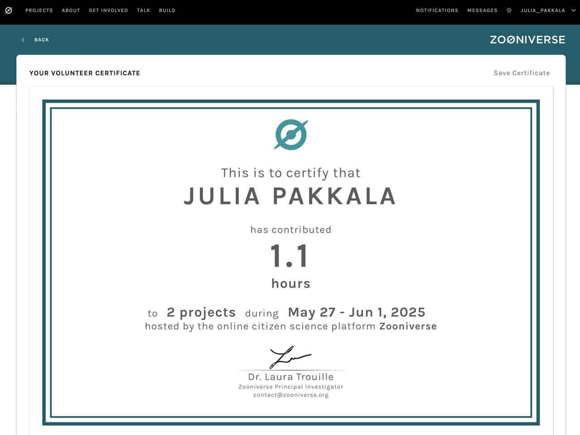
Task: Click the date range May 27 - Jun 1, 2025
Action: tap(357, 312)
